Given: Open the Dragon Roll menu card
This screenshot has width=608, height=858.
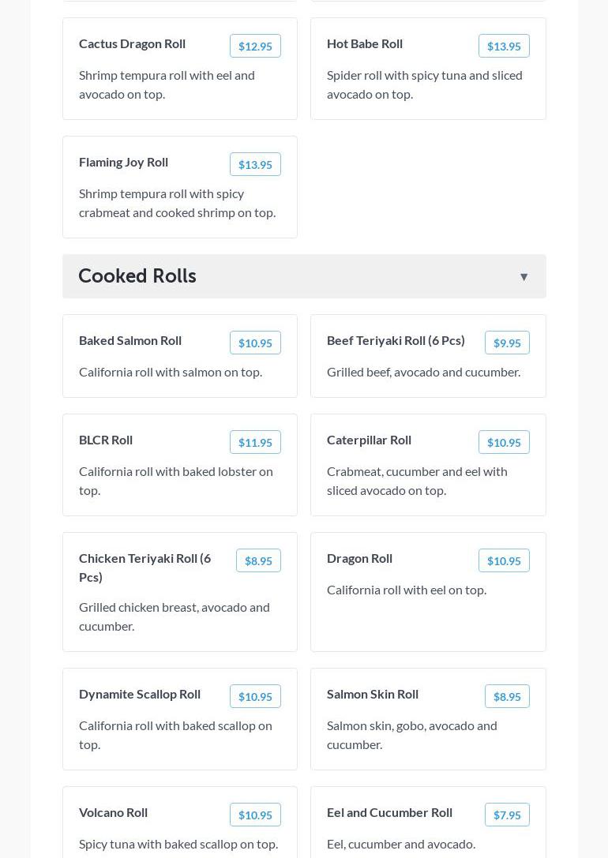Looking at the screenshot, I should 428,616.
